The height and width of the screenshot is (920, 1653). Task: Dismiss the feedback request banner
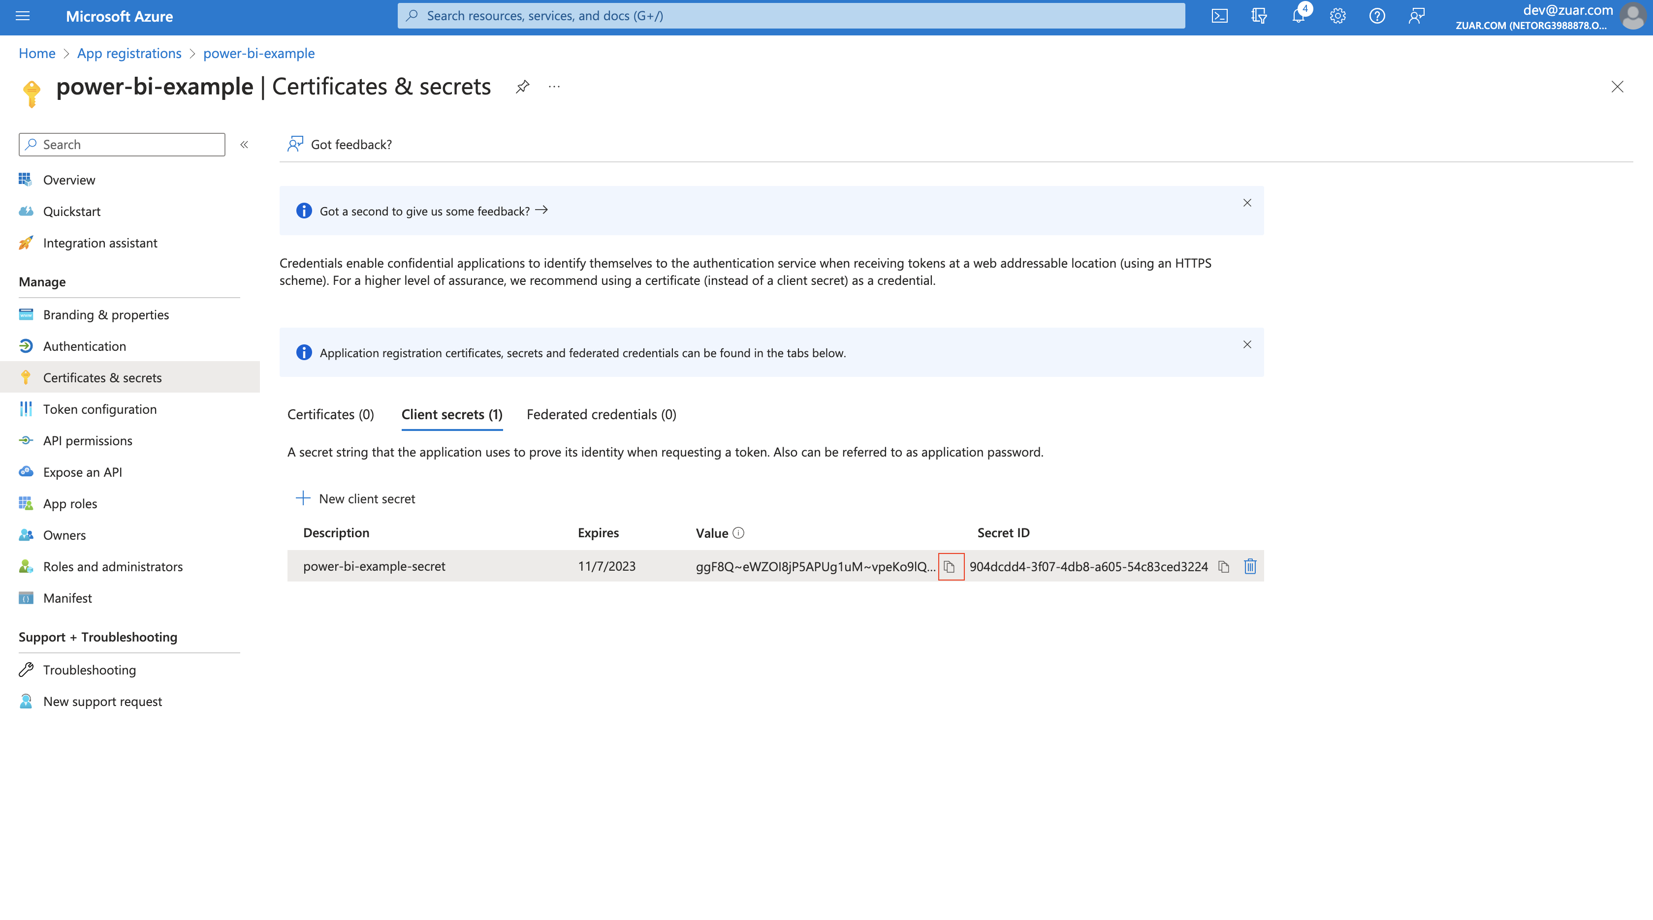[1247, 203]
